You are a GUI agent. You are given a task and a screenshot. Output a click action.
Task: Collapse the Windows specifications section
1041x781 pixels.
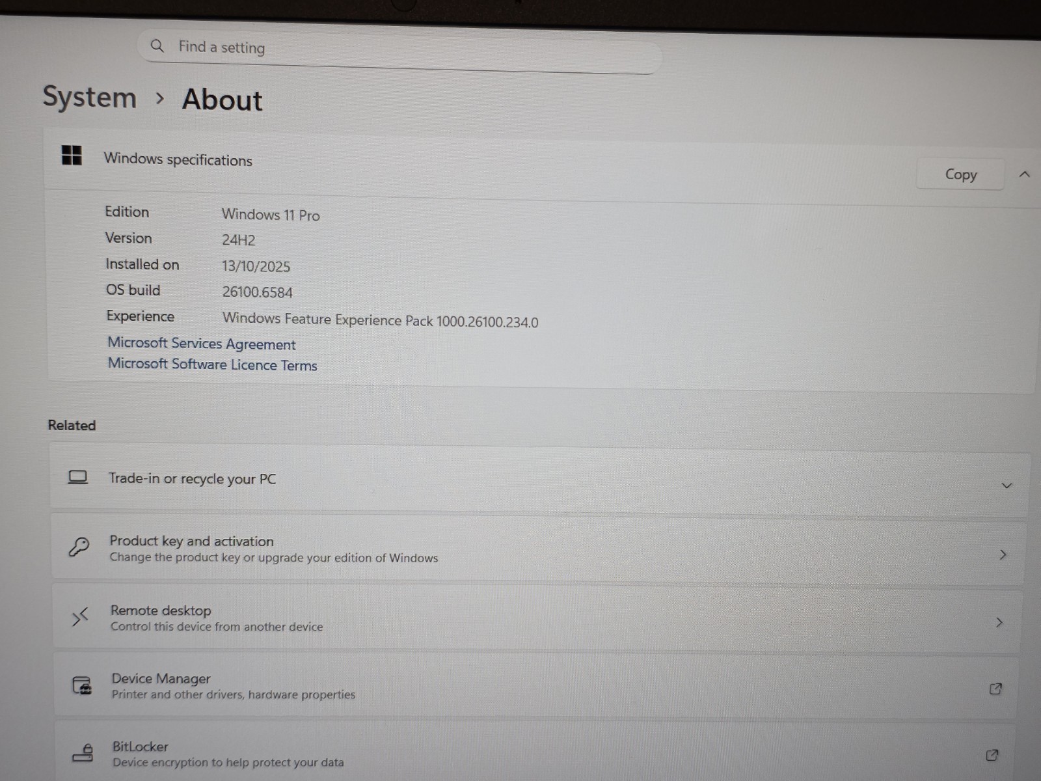1025,174
